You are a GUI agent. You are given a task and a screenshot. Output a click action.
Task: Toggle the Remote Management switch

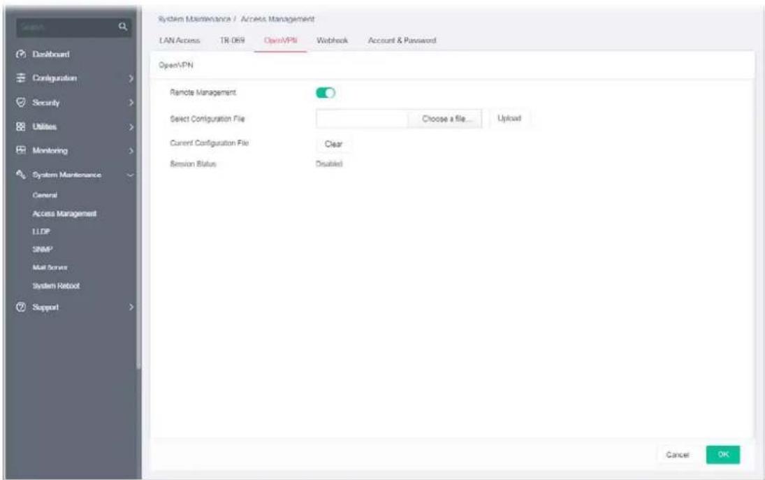[x=326, y=93]
